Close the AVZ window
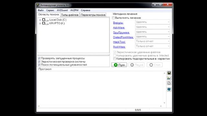The width and height of the screenshot is (207, 116). [168, 5]
